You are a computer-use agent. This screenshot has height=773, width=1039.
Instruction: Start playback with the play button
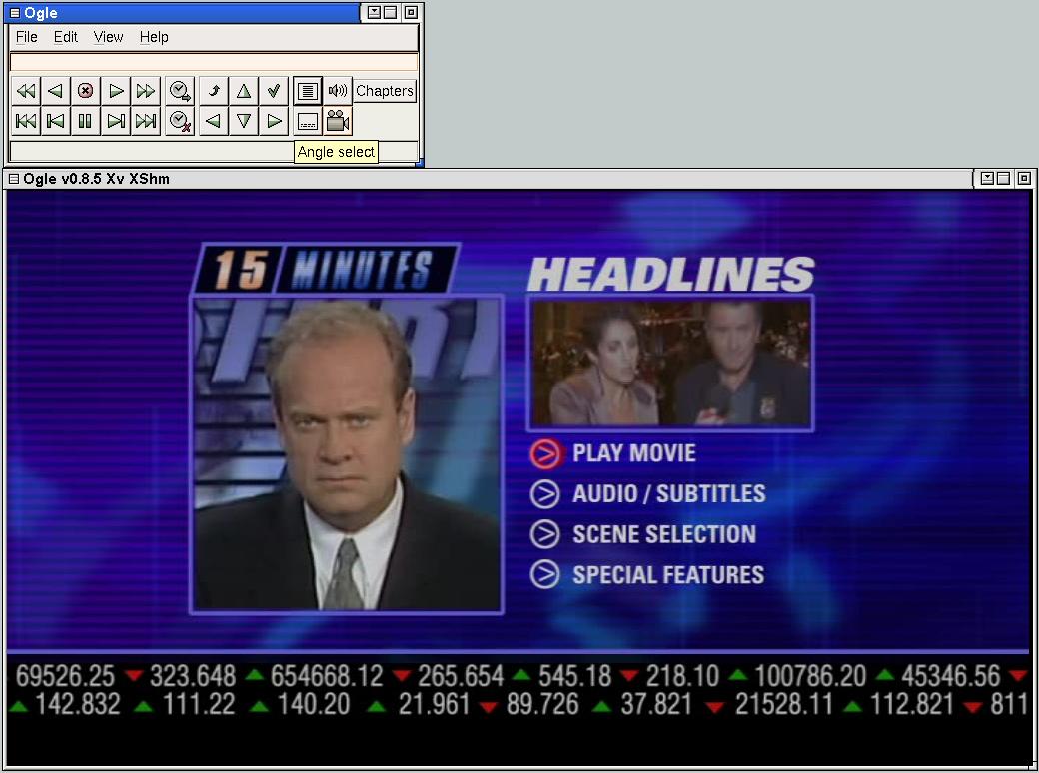(x=116, y=91)
